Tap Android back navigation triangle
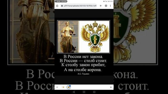Image resolution: width=168 pixels, height=94 pixels. tap(74, 92)
